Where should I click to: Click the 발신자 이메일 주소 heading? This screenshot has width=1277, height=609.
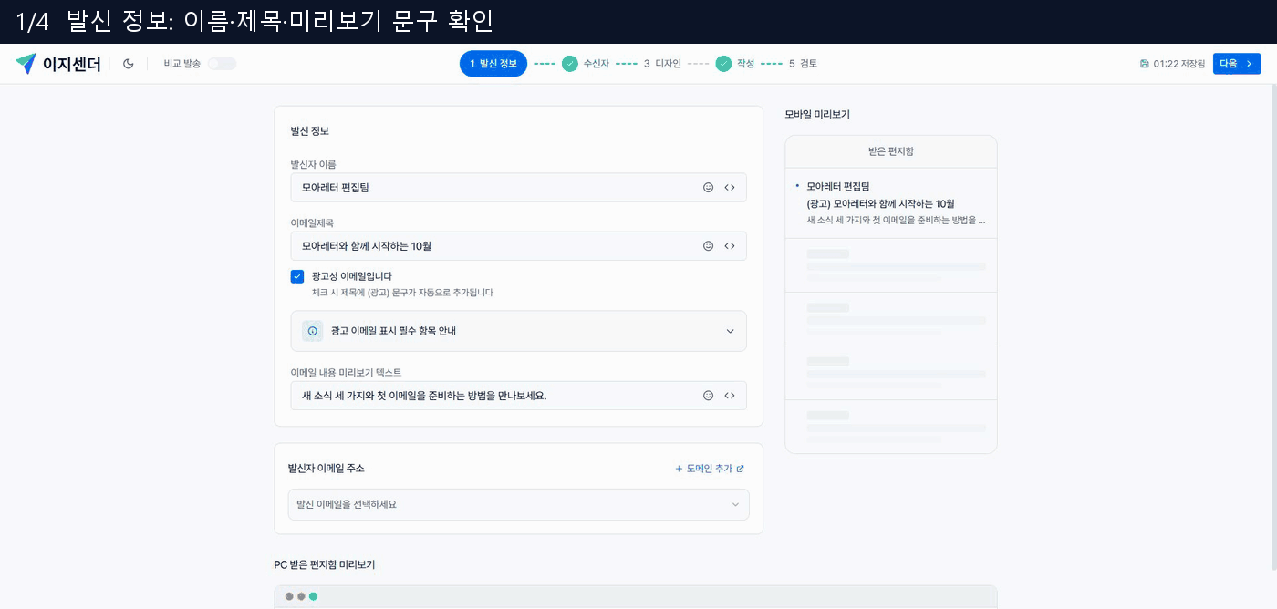point(327,469)
